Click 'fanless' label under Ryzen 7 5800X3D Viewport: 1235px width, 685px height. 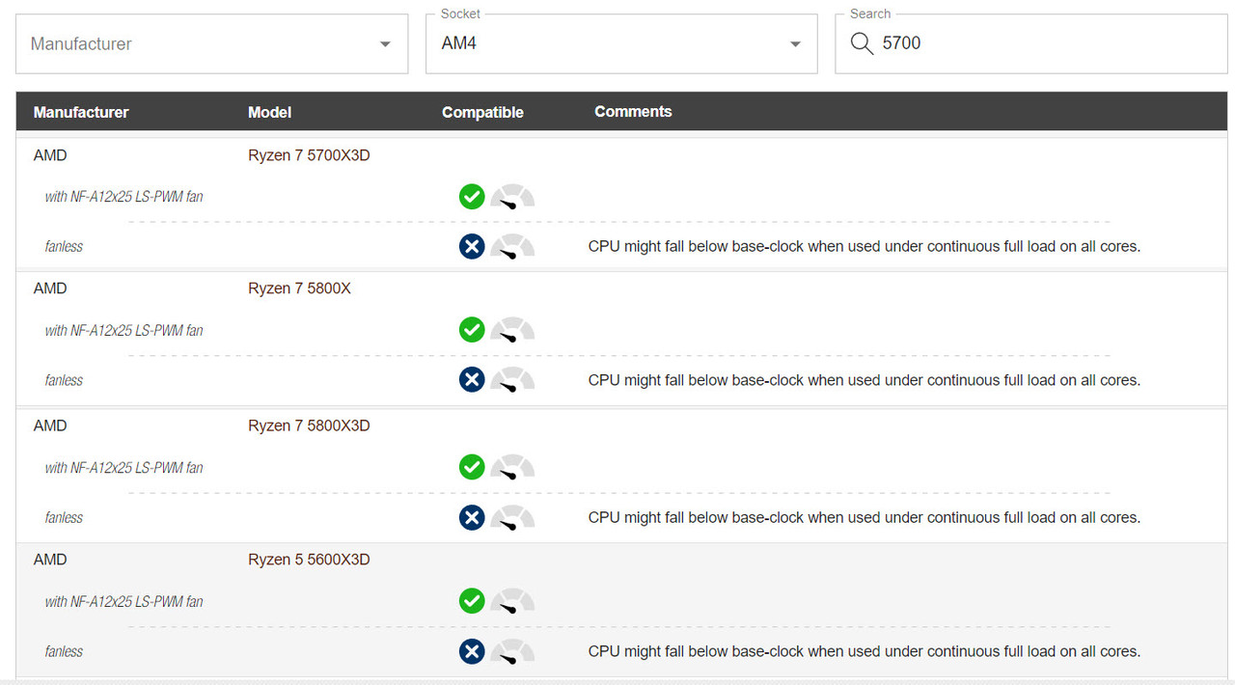tap(64, 517)
